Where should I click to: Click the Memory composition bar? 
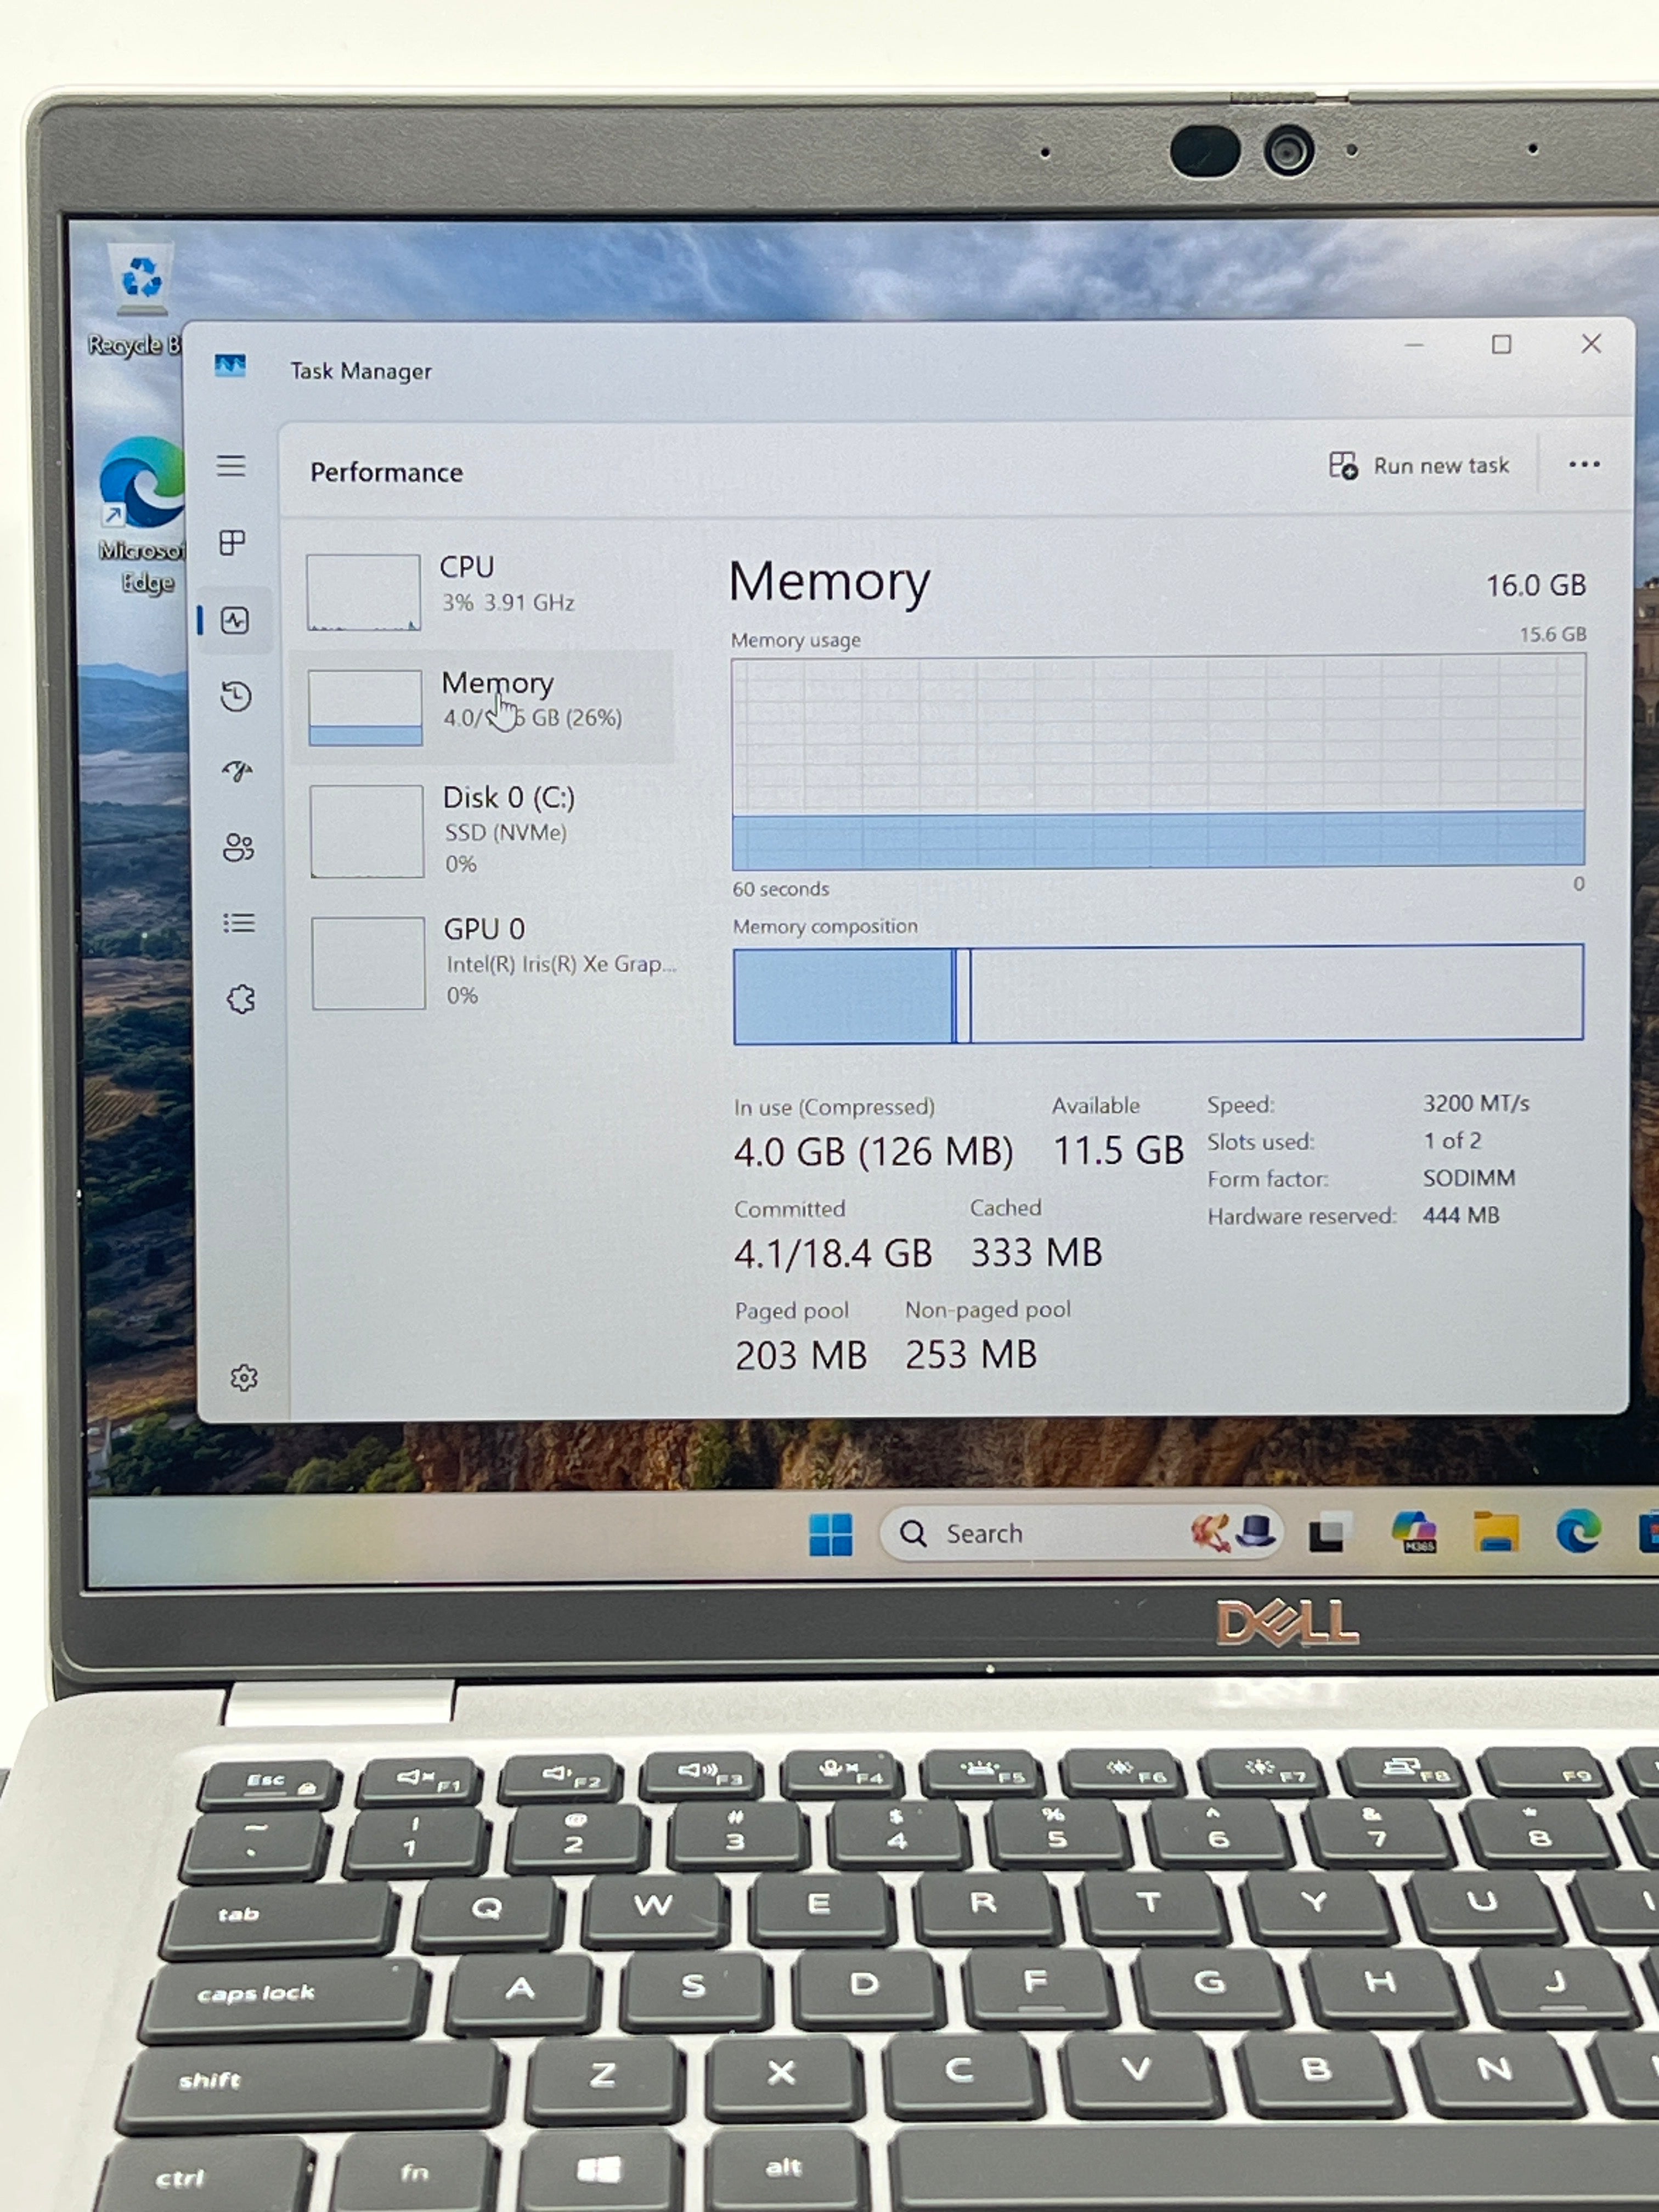(x=1158, y=994)
